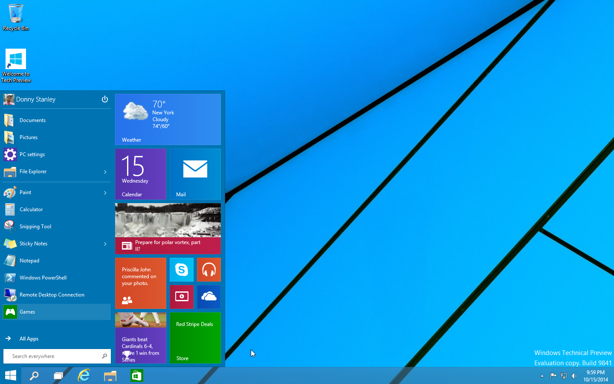
Task: Expand the Paint jump list arrow
Action: click(105, 192)
